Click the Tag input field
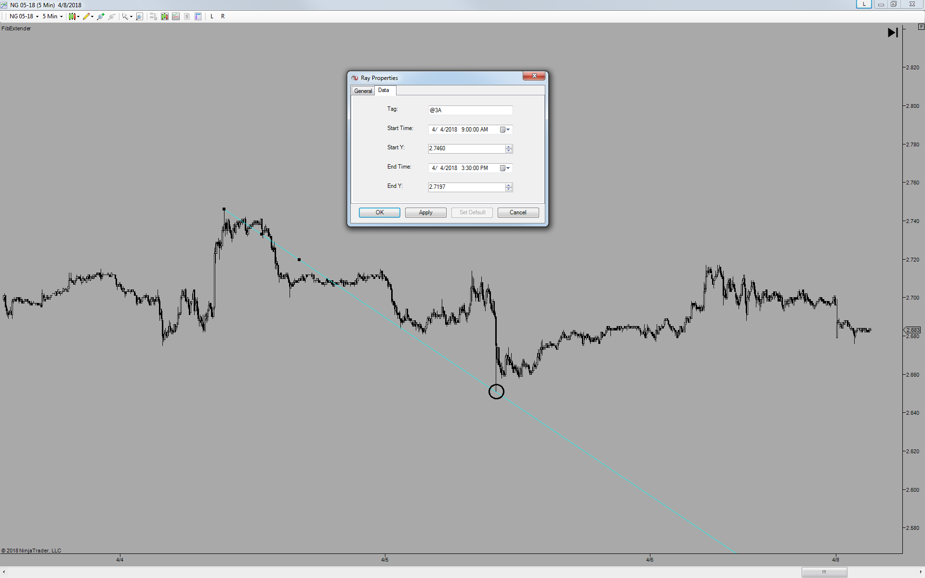The width and height of the screenshot is (925, 578). [470, 110]
